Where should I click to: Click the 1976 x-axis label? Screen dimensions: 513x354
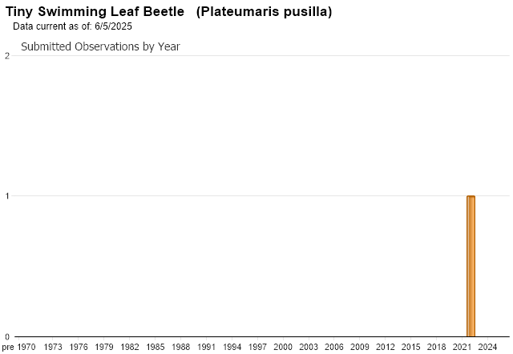(x=79, y=347)
